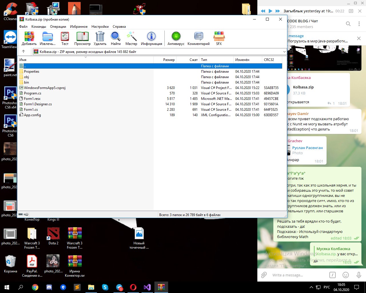366x293 pixels.
Task: Toggle 2X playback speed in Telegram
Action: pyautogui.click(x=351, y=11)
